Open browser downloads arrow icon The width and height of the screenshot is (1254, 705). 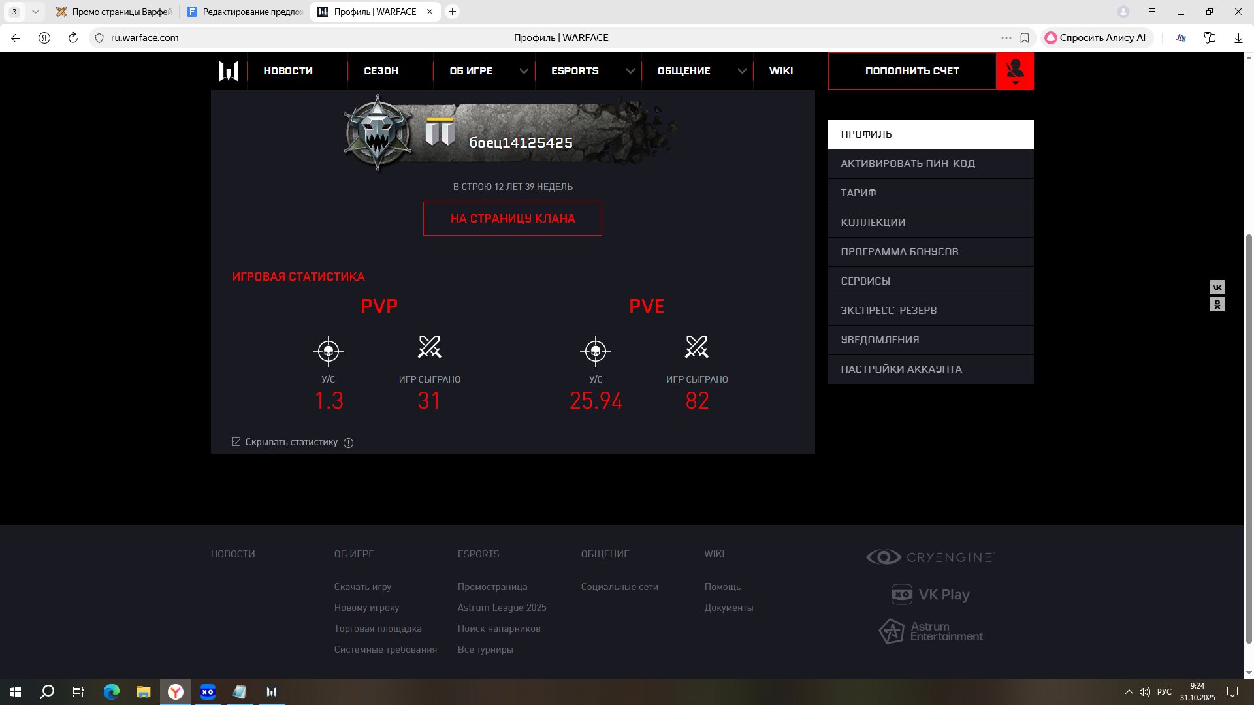coord(1238,38)
